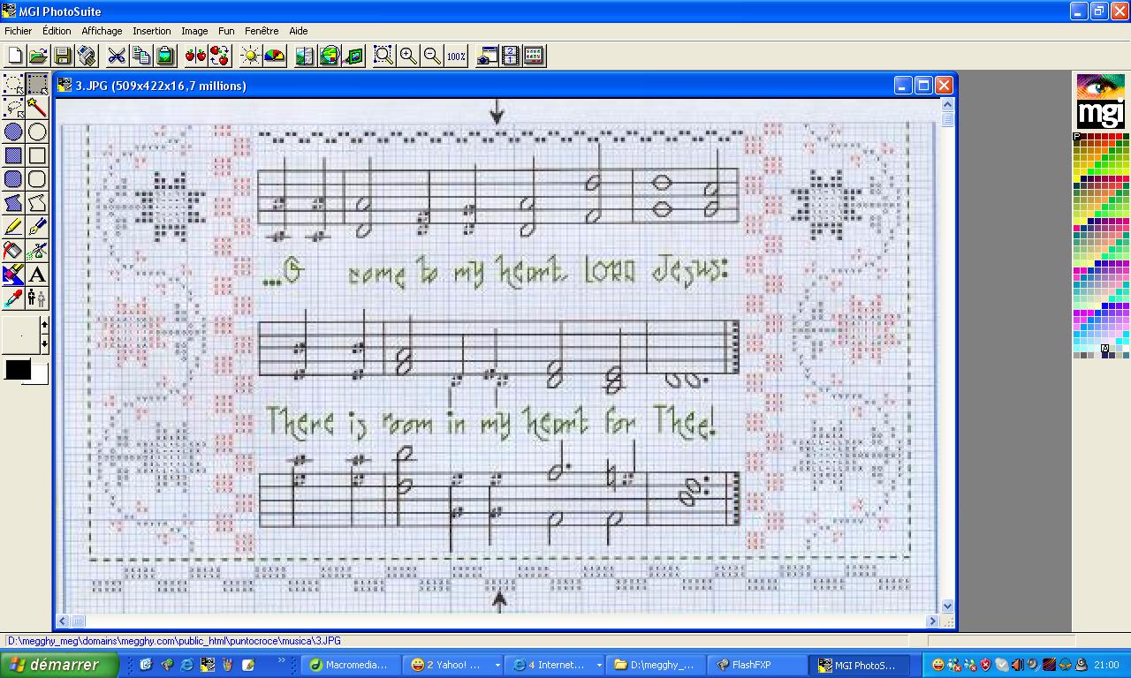Click the Scissors cut icon
Viewport: 1131px width, 678px height.
[x=117, y=56]
